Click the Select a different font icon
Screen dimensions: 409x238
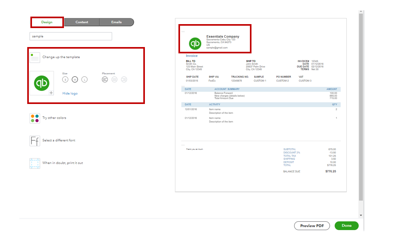point(35,140)
